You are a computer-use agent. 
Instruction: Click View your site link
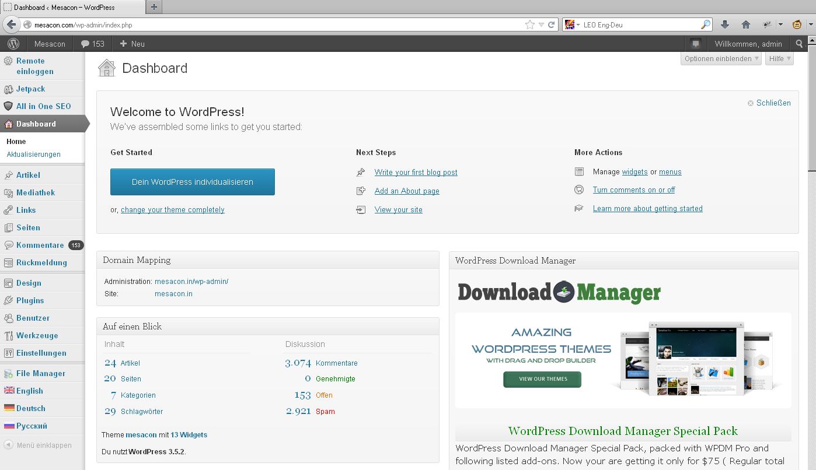[x=399, y=210]
